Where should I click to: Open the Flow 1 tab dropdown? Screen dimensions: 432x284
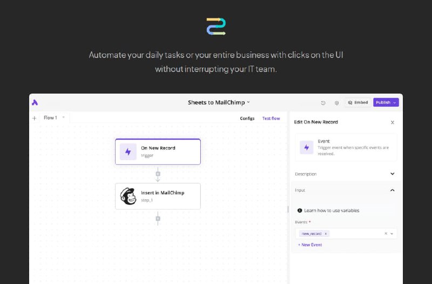pyautogui.click(x=63, y=117)
